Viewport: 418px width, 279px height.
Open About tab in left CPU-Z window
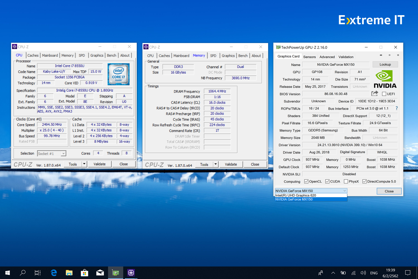coord(125,55)
